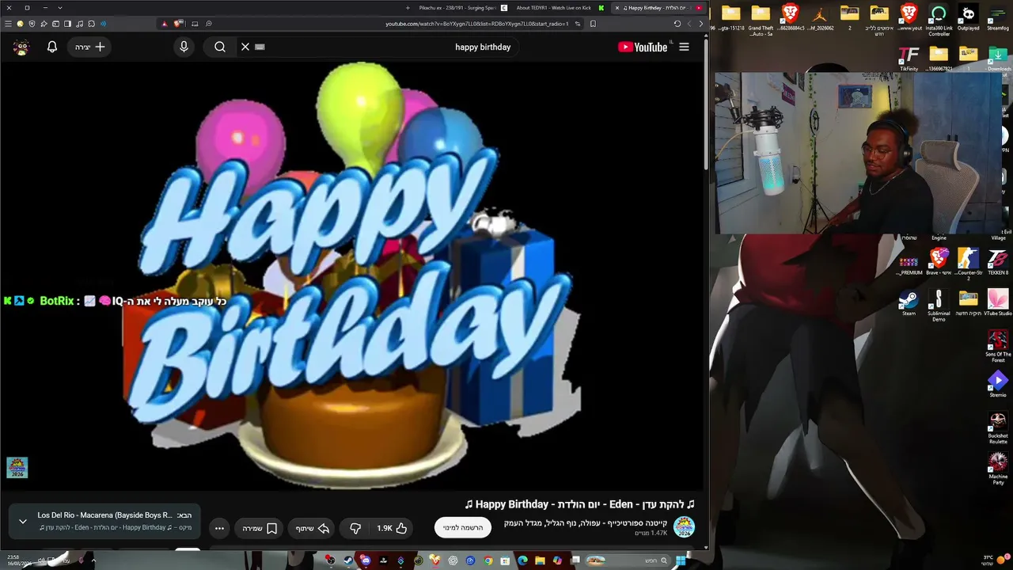Open the TEKKEN 8 desktop shortcut
The height and width of the screenshot is (570, 1013).
(x=998, y=262)
